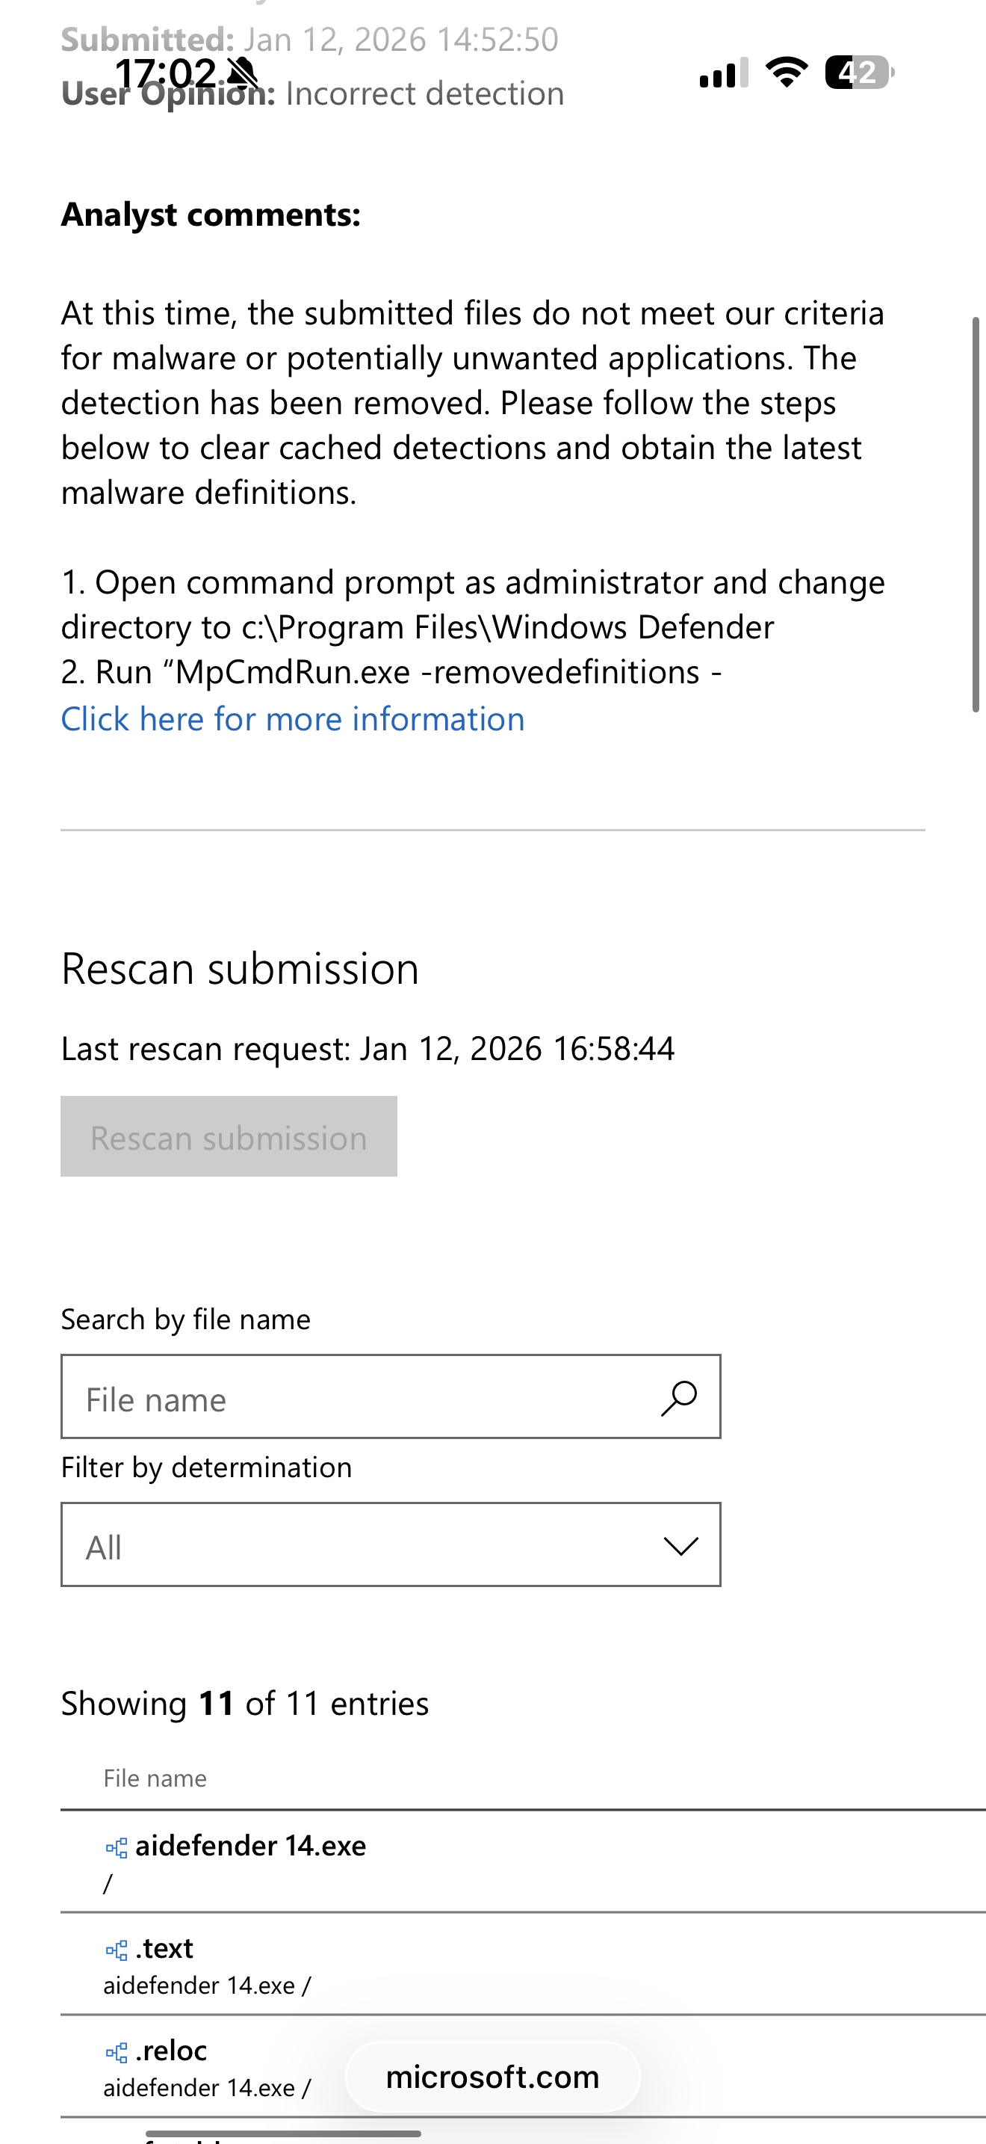
Task: Open the Filter by determination dropdown
Action: (390, 1544)
